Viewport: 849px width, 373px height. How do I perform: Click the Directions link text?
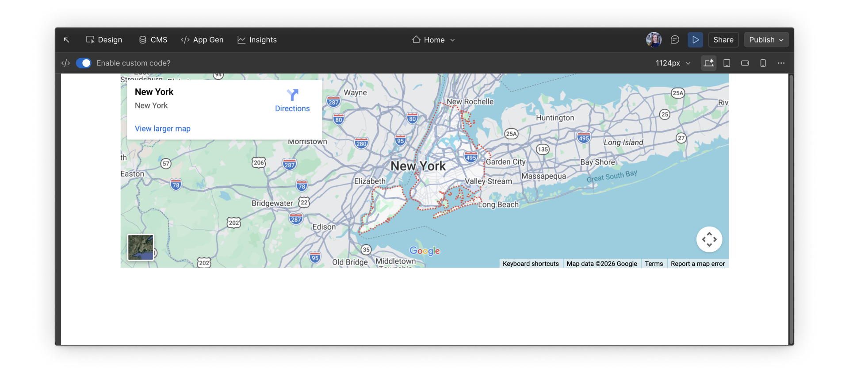pos(292,108)
